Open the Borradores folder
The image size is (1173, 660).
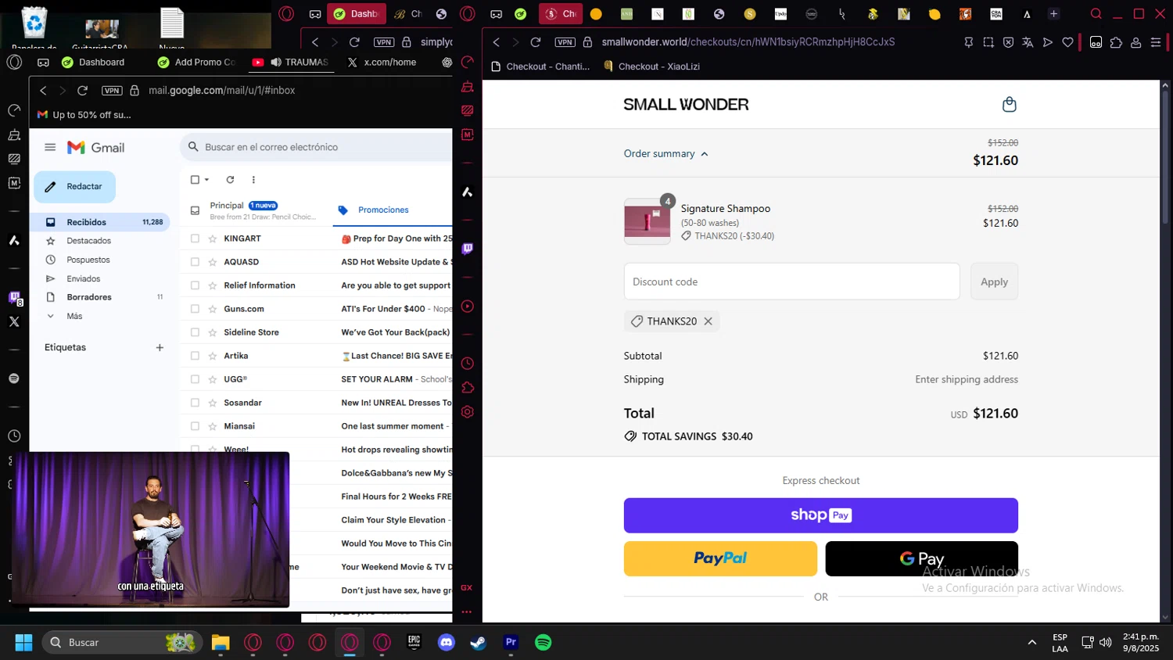pos(88,297)
